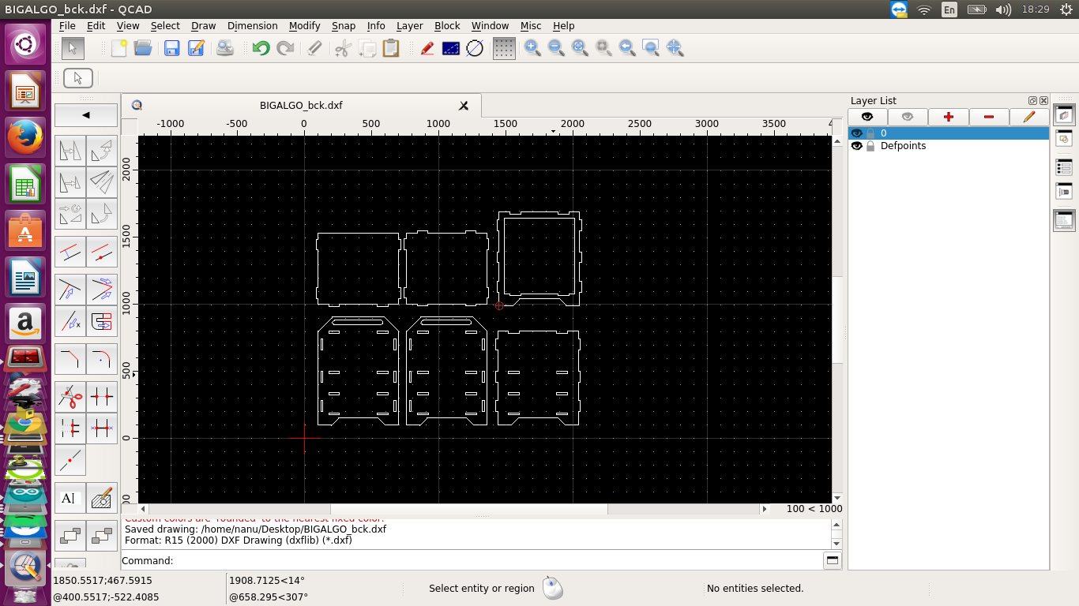Click the back arrow above tool panel
The image size is (1079, 606).
pyautogui.click(x=86, y=115)
